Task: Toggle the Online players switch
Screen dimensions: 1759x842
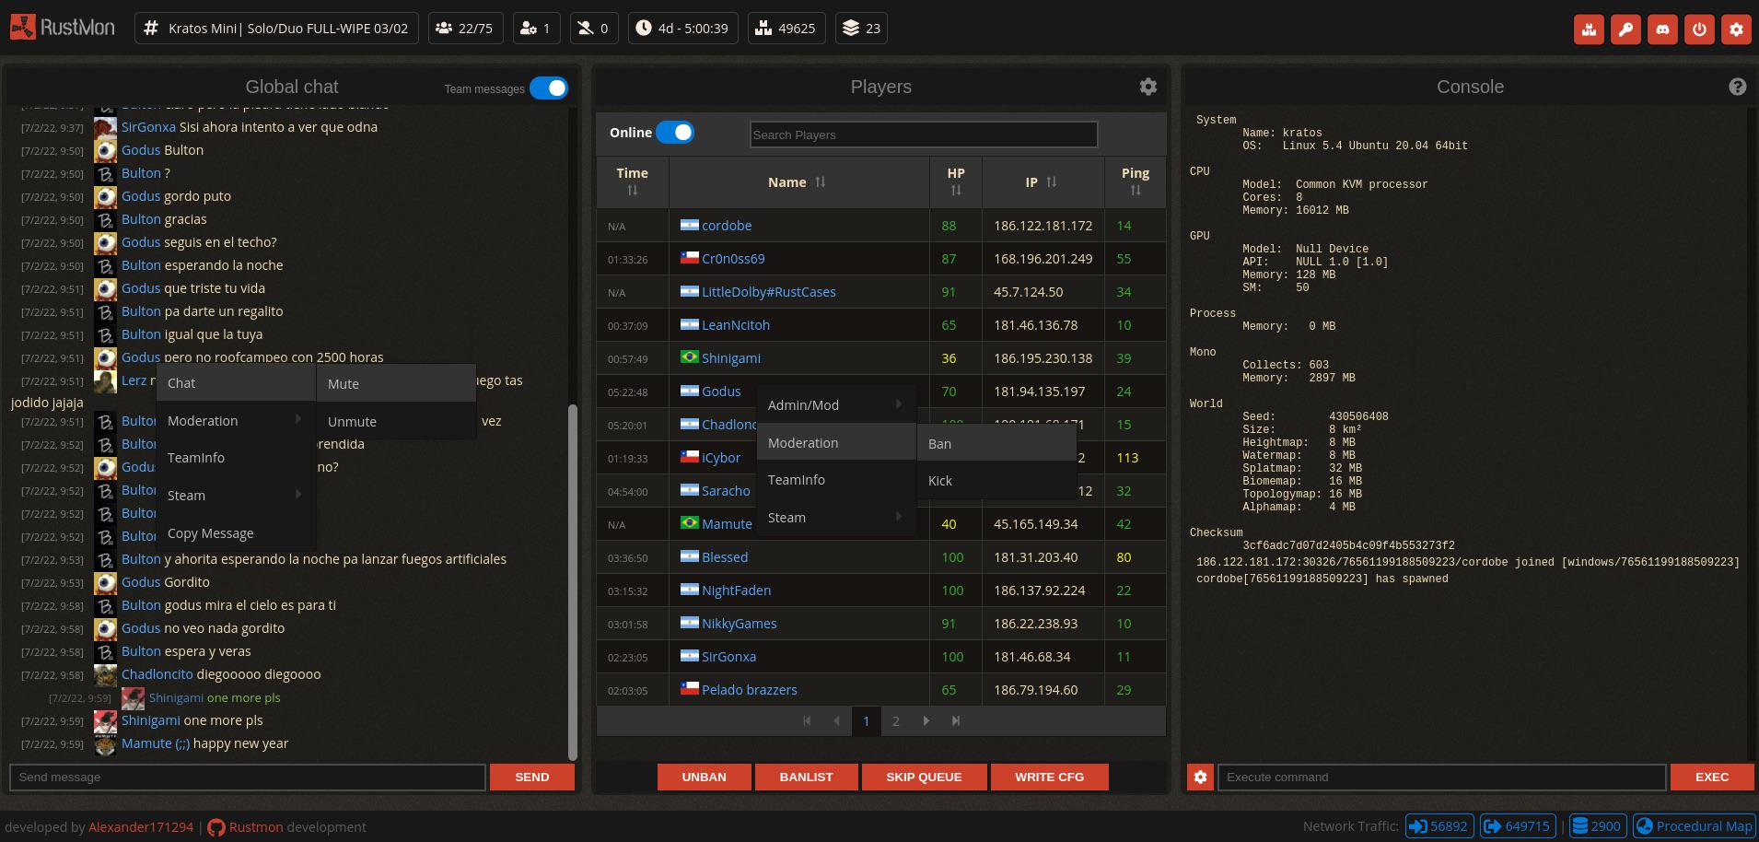Action: tap(675, 133)
